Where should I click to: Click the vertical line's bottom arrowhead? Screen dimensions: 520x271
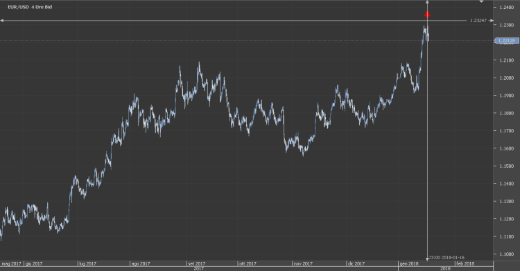click(x=427, y=259)
